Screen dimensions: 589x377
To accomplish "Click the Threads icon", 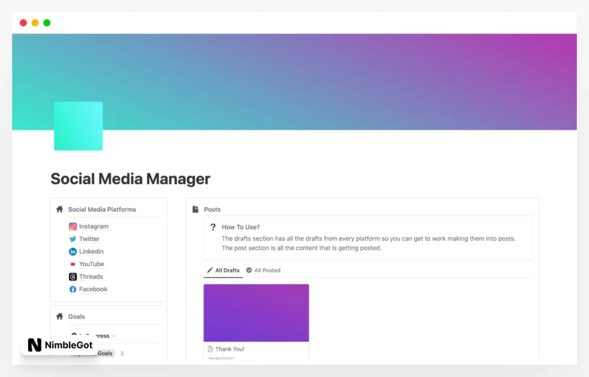I will pos(72,276).
